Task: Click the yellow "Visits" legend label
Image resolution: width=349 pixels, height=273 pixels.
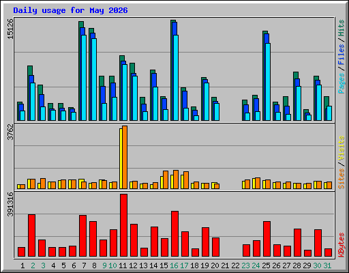Action: point(341,149)
